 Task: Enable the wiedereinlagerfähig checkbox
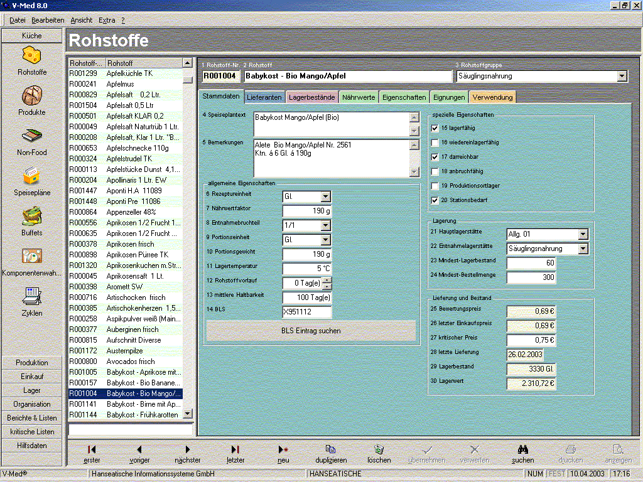tap(435, 142)
